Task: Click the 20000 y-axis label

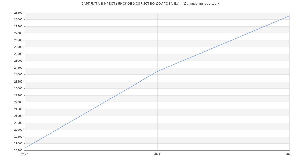Action: [18, 130]
